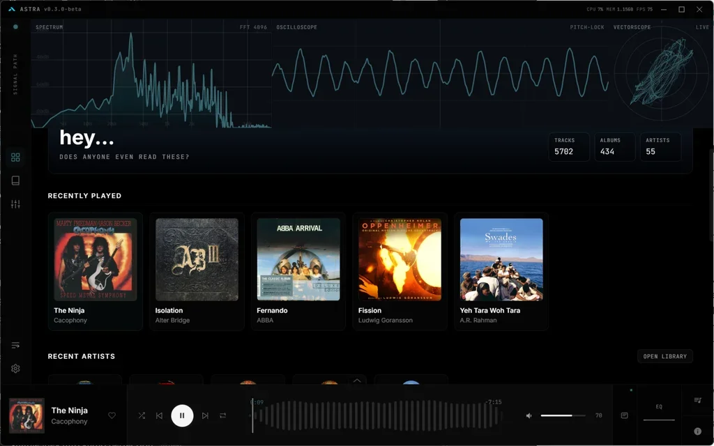Toggle repeat mode
Image resolution: width=714 pixels, height=446 pixels.
tap(223, 415)
